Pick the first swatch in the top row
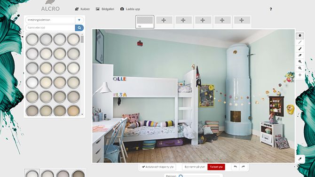This screenshot has height=177, width=315. click(x=32, y=39)
